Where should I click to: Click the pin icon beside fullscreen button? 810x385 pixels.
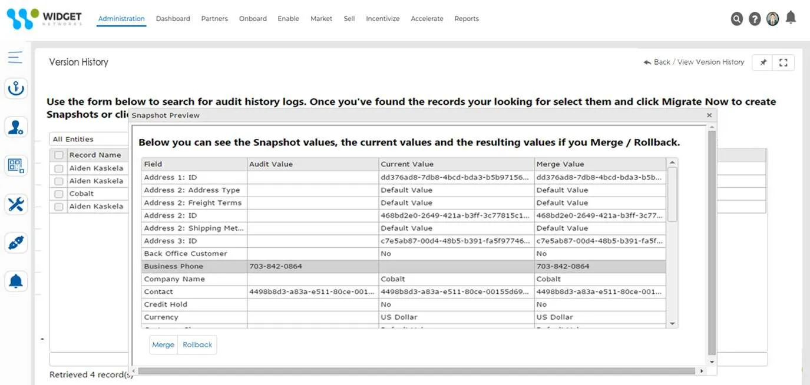pyautogui.click(x=763, y=62)
